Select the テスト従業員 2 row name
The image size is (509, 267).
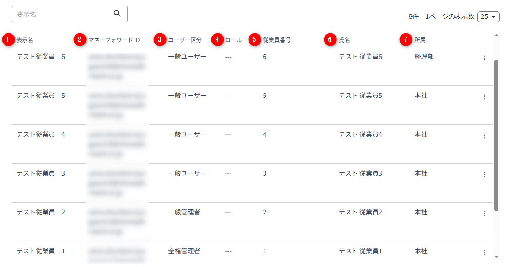coord(41,212)
